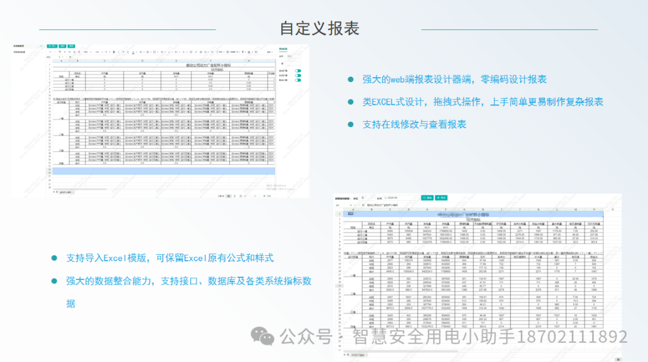
Task: Open the font color icon (underlined A)
Action: point(133,52)
